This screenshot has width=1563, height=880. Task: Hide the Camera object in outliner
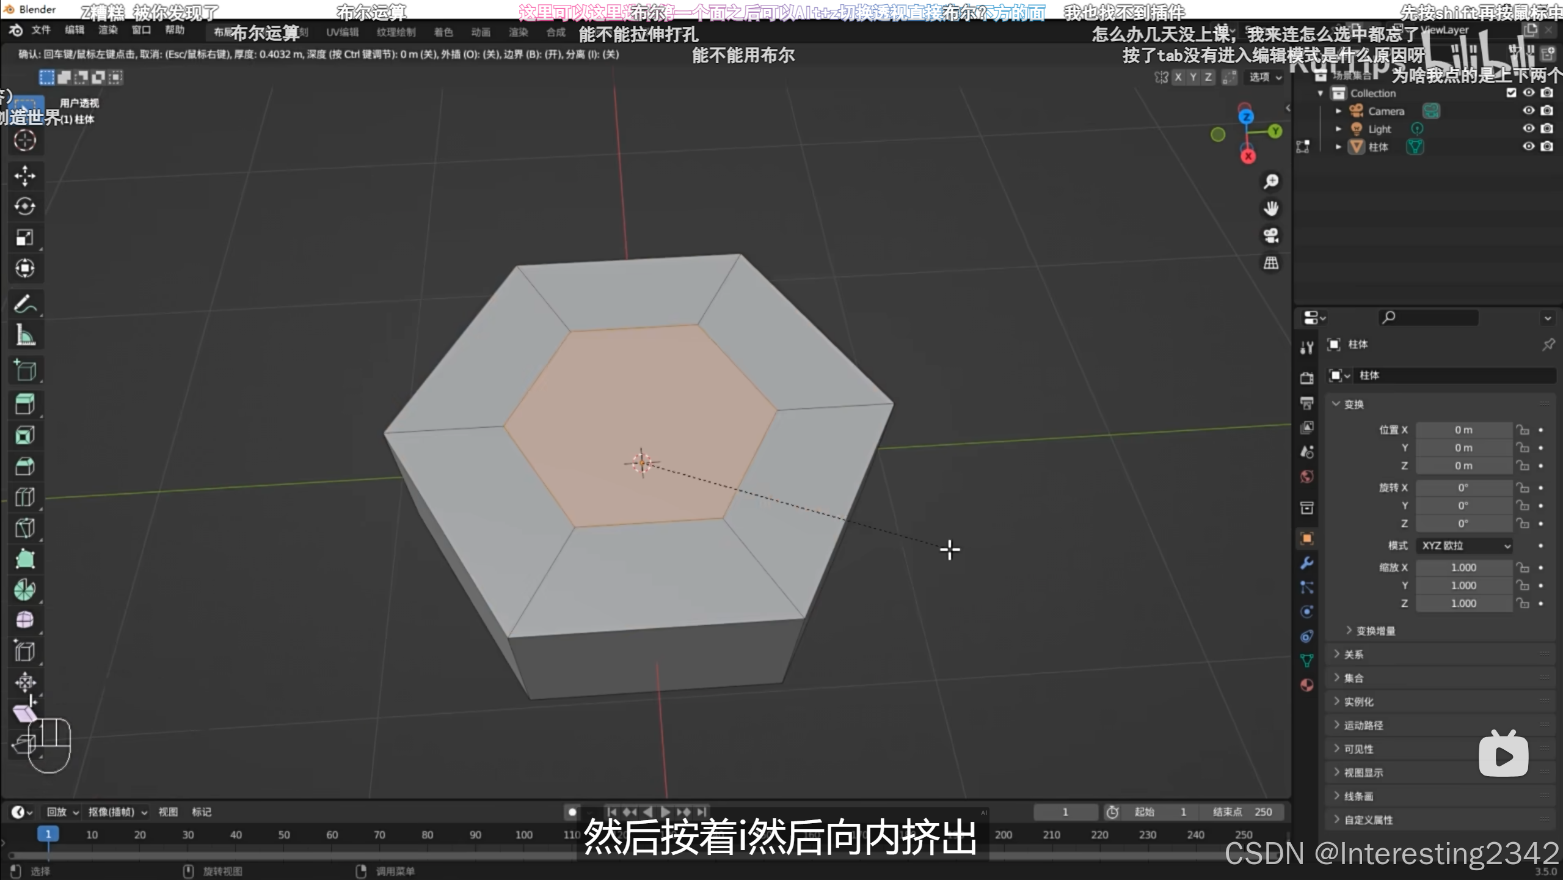pos(1528,111)
